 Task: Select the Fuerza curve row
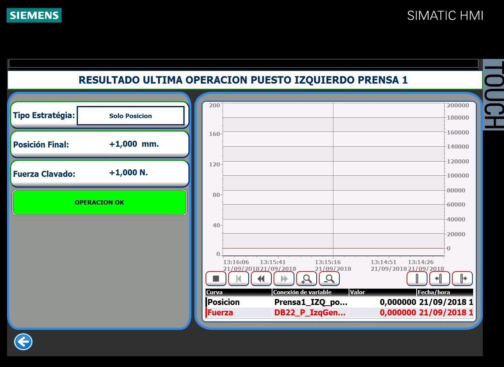[x=339, y=312]
